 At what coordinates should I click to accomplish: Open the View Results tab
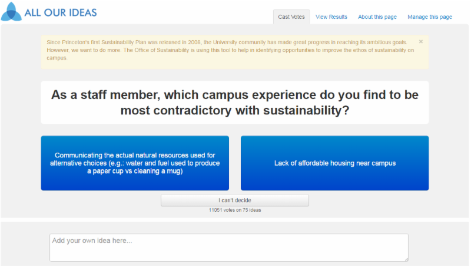click(331, 17)
